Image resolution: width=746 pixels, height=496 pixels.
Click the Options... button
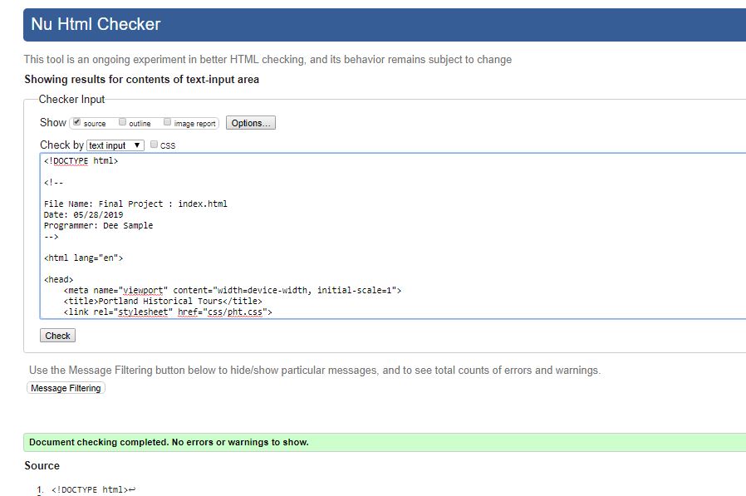click(251, 123)
